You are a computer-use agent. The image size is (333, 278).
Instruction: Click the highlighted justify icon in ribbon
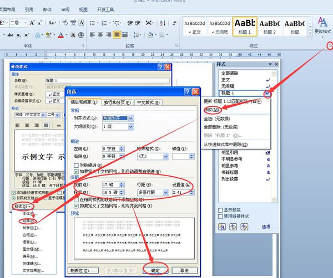click(117, 34)
